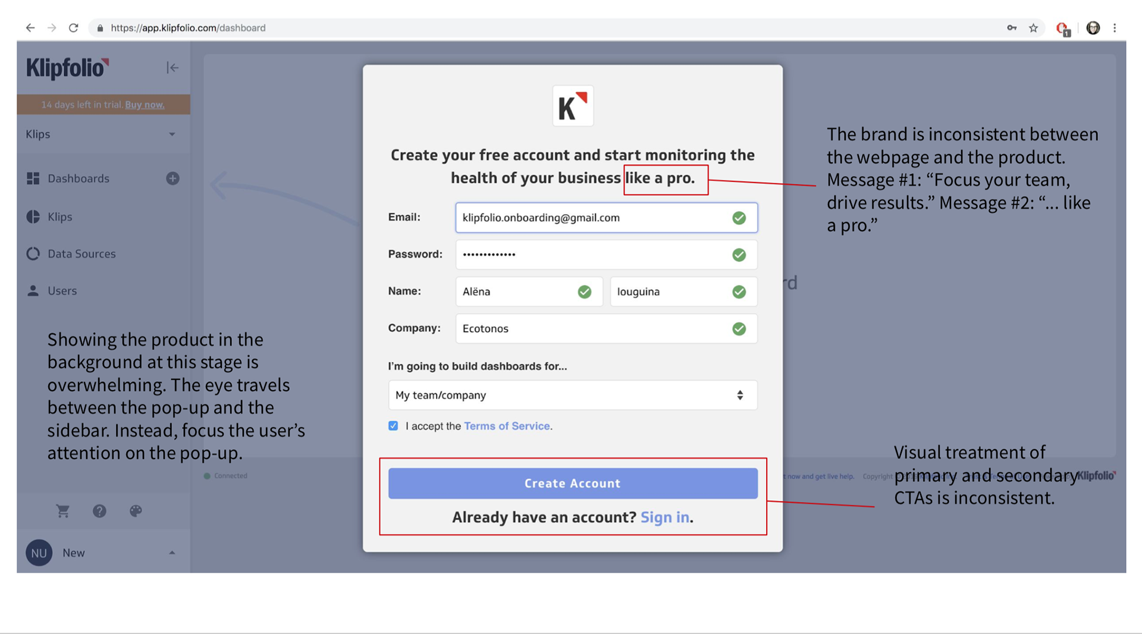Click the Password input field
Screen dimensions: 1142x634
(x=606, y=255)
